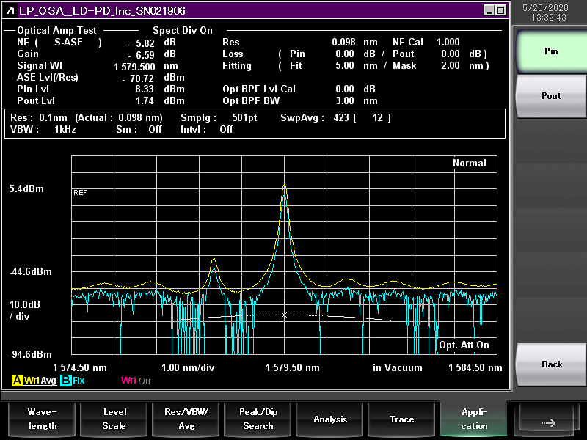
Task: Click the magenta Wri Off trace indicator
Action: point(135,380)
